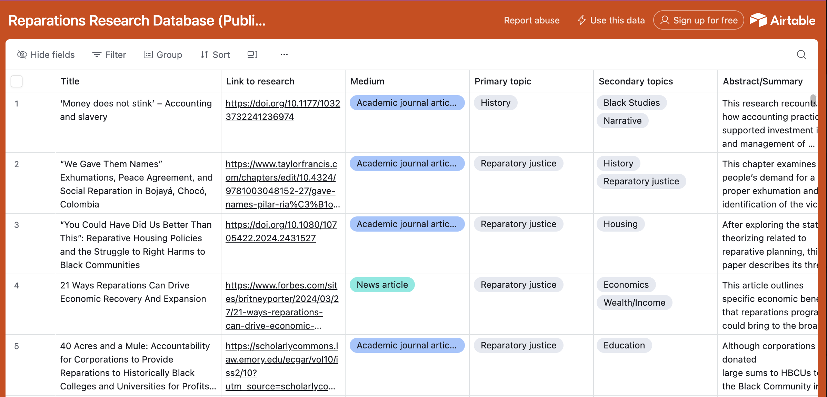Open the Sort menu
The image size is (827, 397).
point(215,54)
